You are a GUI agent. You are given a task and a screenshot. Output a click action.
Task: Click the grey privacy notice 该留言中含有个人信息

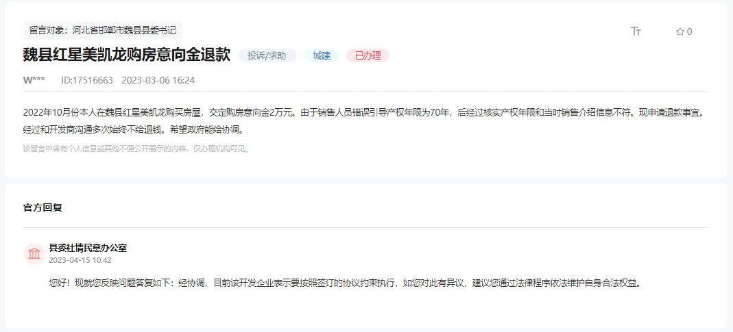138,149
